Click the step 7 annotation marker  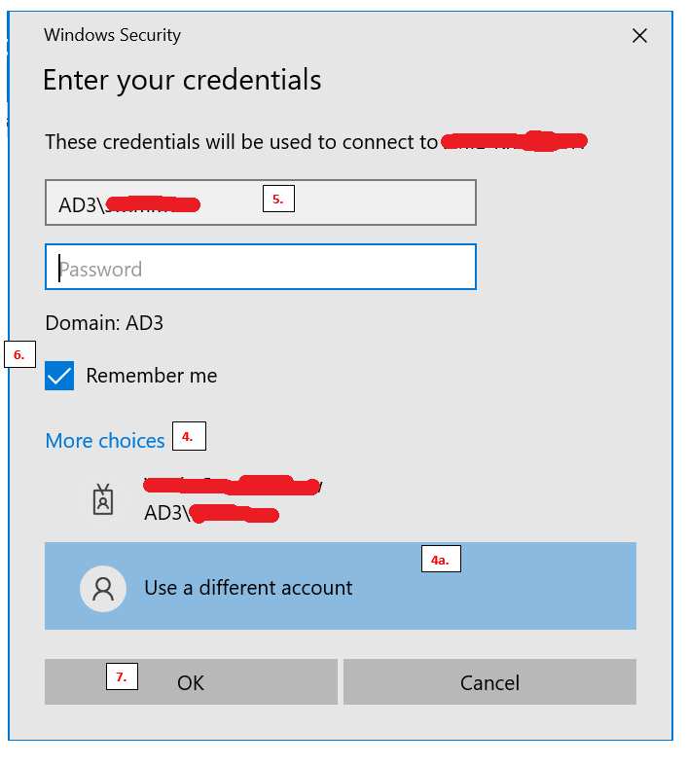[122, 676]
